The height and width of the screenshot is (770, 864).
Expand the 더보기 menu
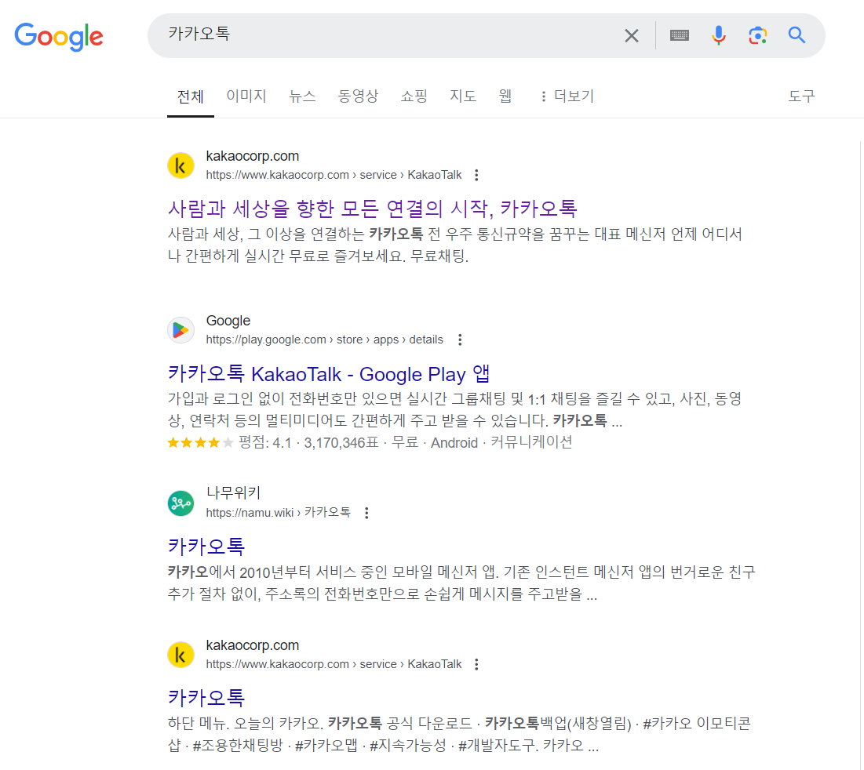(x=567, y=96)
